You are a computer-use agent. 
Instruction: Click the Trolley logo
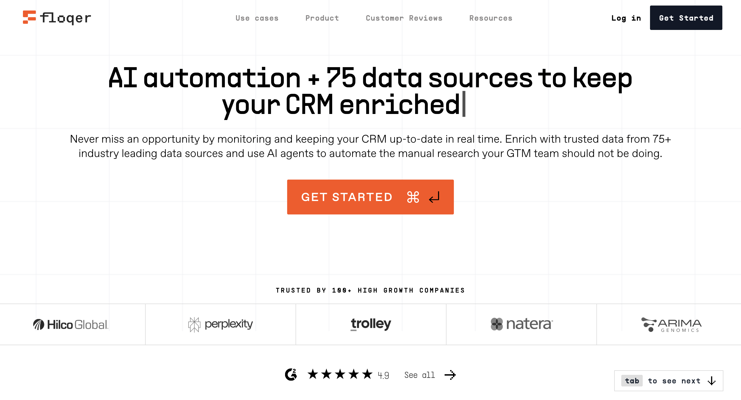point(371,324)
